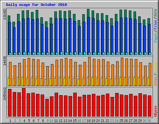Click the Sites / Visits legend
The image size is (159, 124).
156,74
